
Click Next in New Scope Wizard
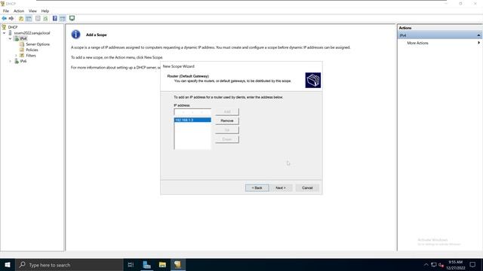[280, 187]
